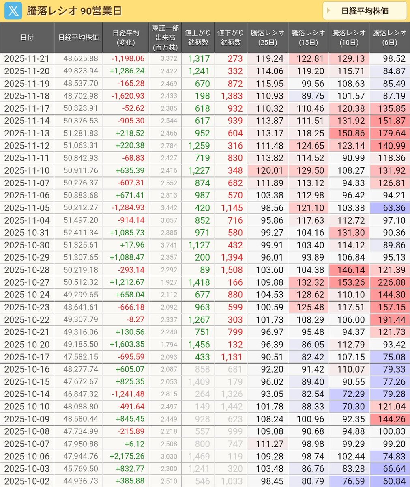Click the 騰落レシオ(10日) column header
The width and height of the screenshot is (410, 487).
(349, 37)
